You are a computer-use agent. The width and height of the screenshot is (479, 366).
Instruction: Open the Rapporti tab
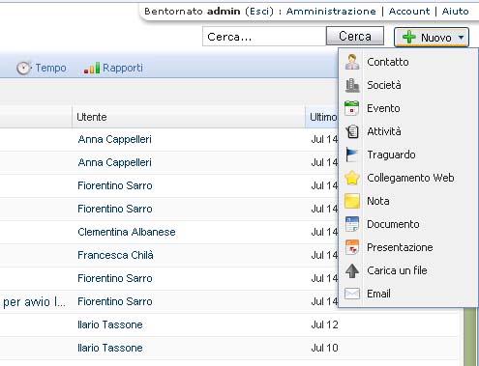pos(113,68)
